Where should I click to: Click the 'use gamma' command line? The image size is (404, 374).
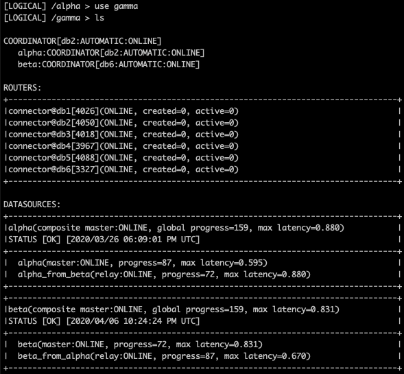click(x=71, y=6)
